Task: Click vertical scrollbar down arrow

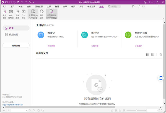Action: (164, 103)
